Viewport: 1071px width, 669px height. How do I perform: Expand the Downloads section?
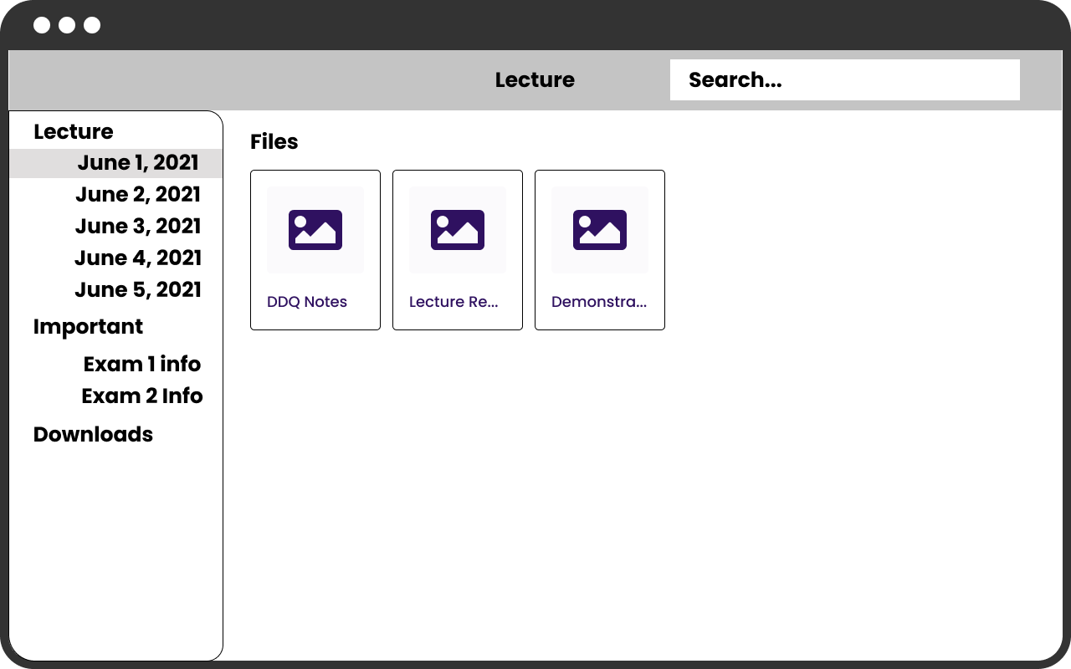point(93,435)
